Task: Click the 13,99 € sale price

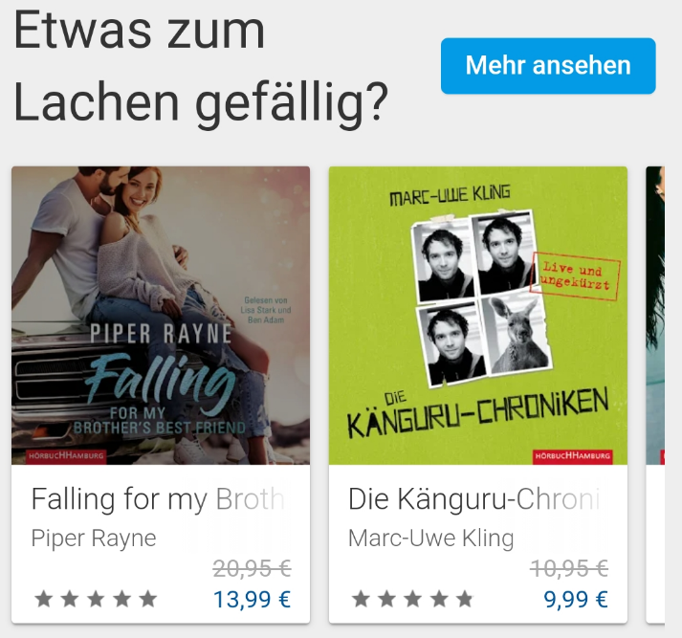Action: pyautogui.click(x=252, y=600)
